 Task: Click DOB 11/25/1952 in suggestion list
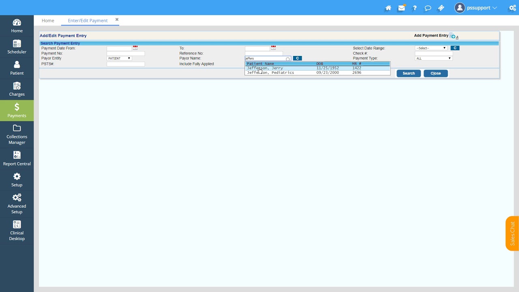point(328,68)
